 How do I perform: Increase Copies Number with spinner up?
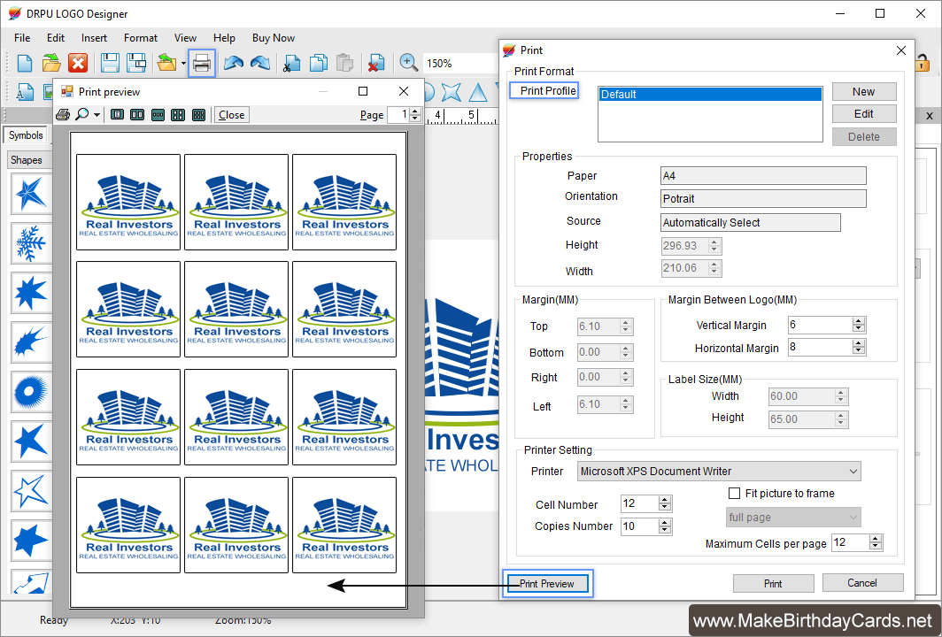coord(664,522)
